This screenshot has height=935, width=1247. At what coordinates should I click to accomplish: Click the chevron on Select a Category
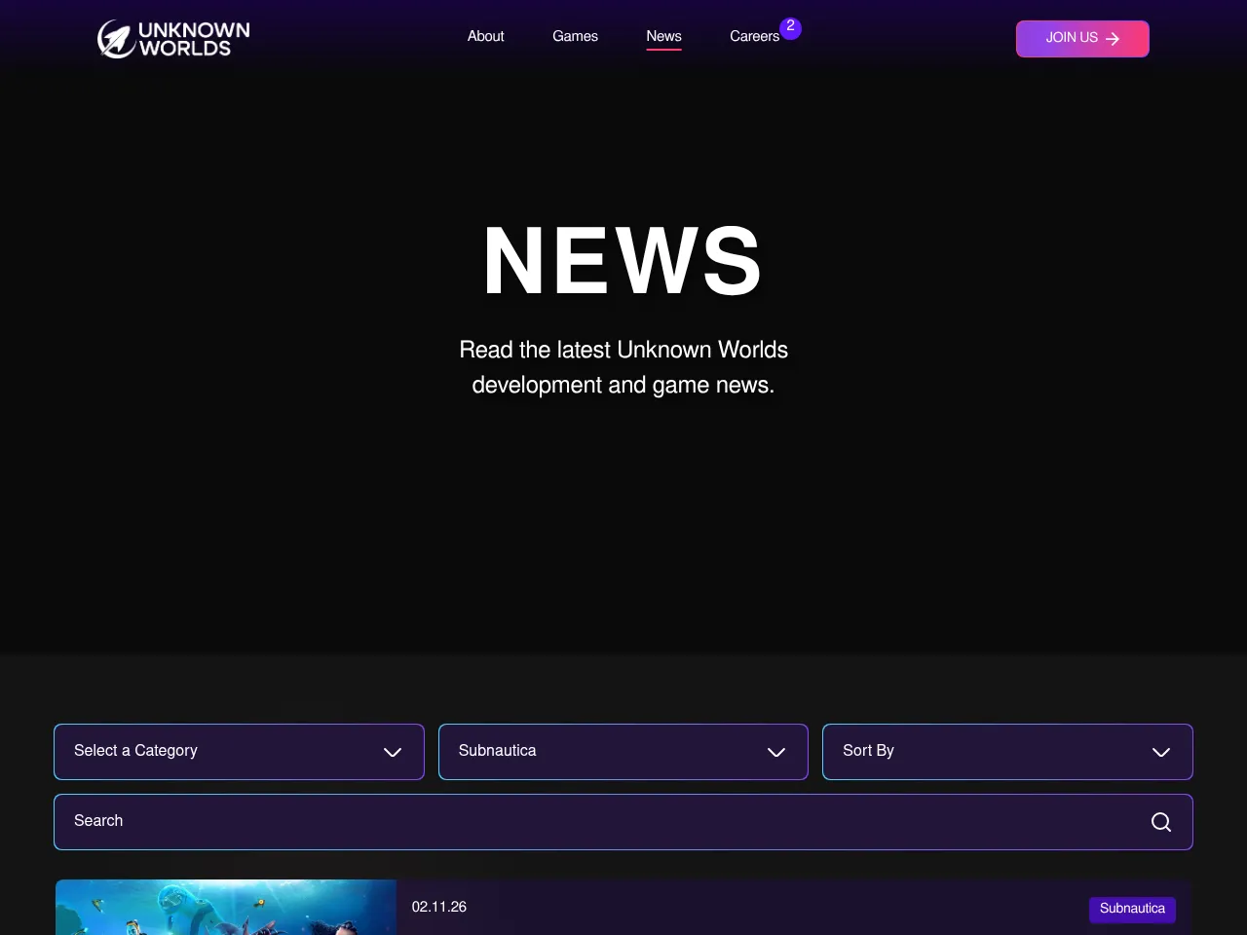point(393,752)
